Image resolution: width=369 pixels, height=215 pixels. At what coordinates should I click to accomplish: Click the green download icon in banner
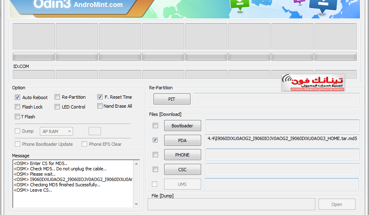(240, 5)
